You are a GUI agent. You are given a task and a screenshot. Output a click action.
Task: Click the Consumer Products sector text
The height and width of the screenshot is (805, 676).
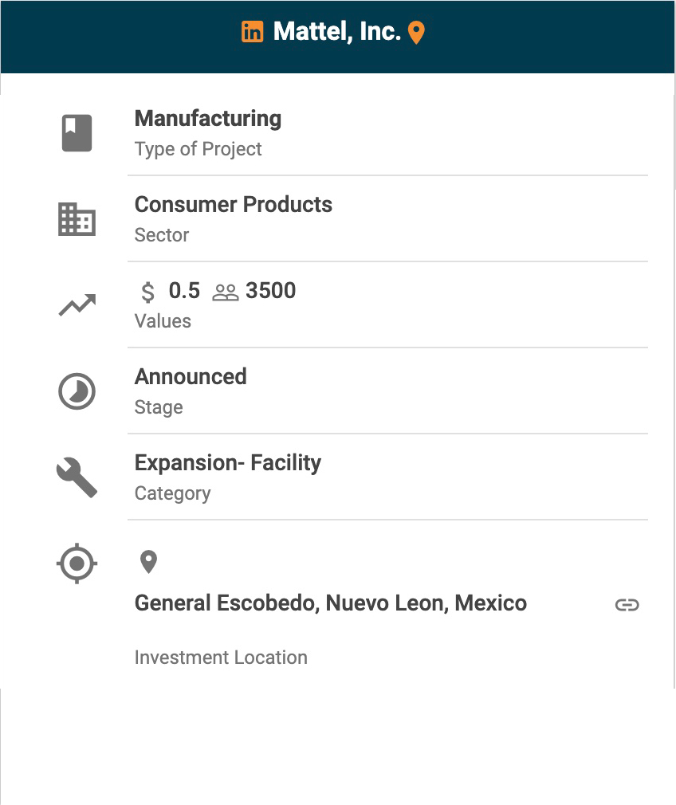pos(234,205)
